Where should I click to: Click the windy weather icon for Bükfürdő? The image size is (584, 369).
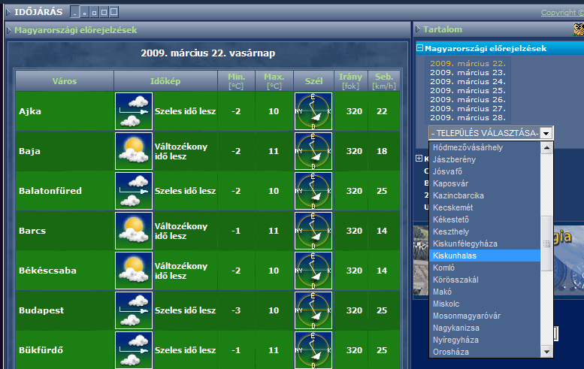coord(134,350)
